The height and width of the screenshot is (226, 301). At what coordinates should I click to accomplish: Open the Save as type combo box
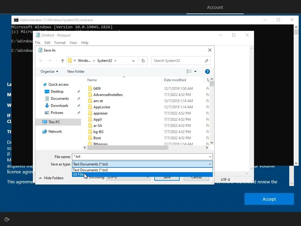coord(142,164)
